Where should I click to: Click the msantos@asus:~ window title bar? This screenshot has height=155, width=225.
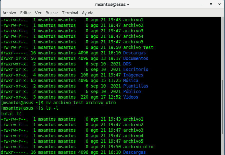tap(112, 4)
